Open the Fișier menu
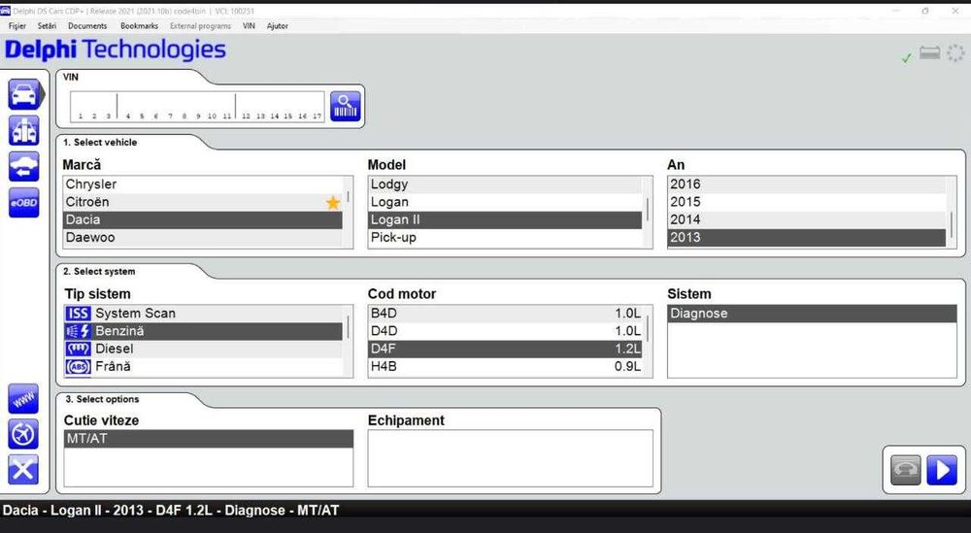This screenshot has height=533, width=971. tap(17, 26)
